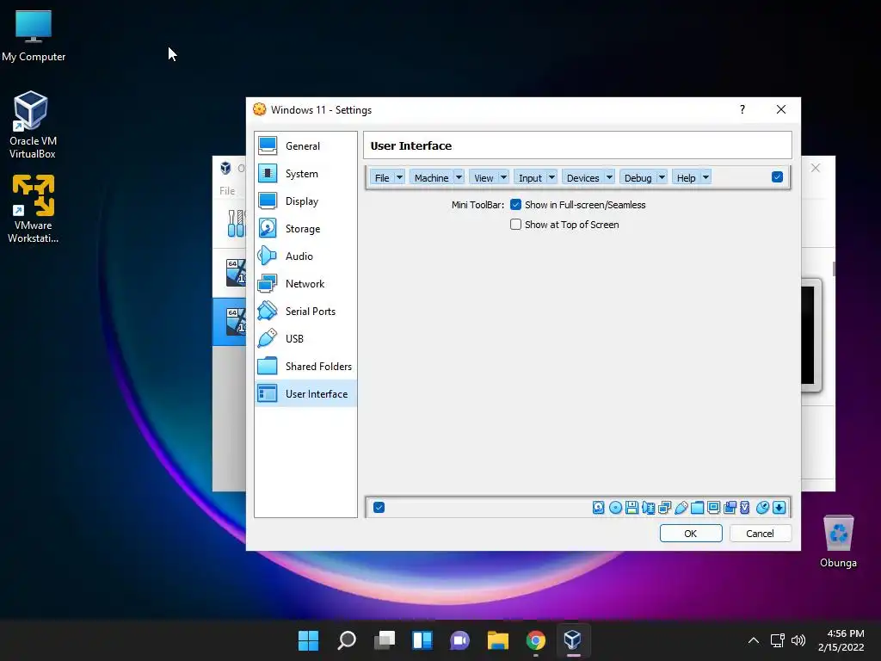This screenshot has width=881, height=661.
Task: Toggle the Help menu in menu-bar editor
Action: pos(686,177)
